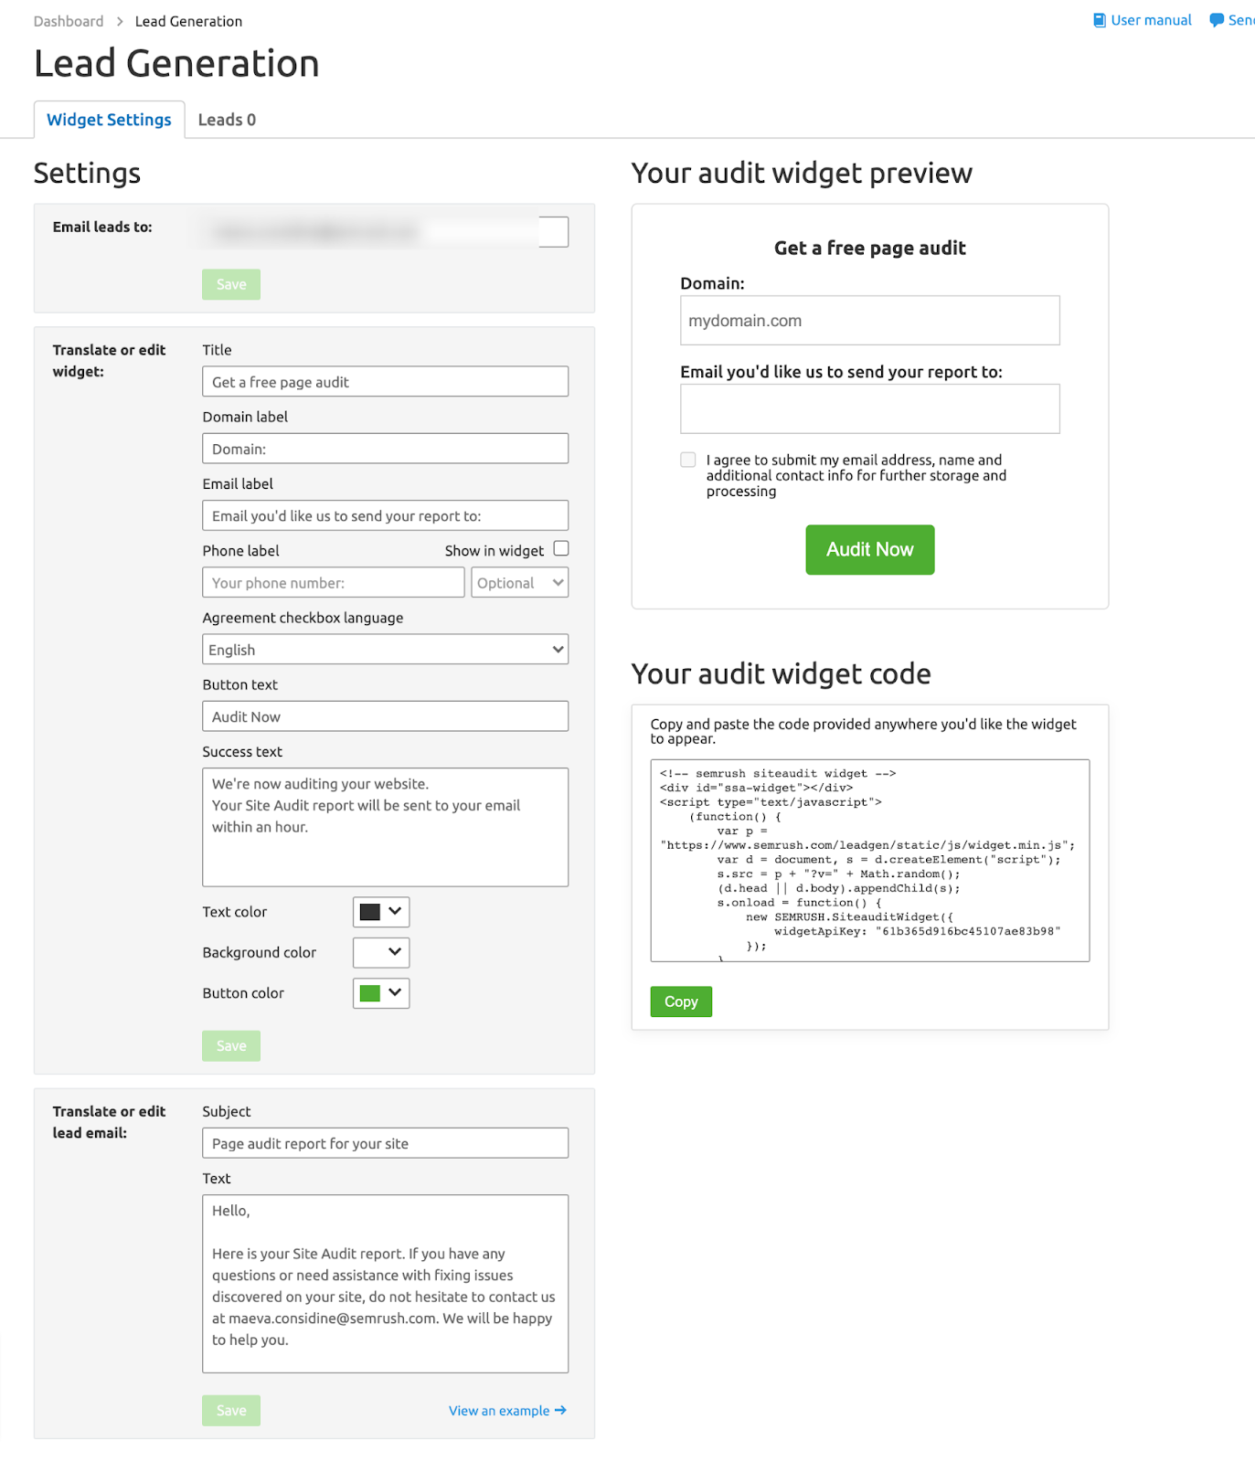Click the breadcrumb chevron after Dashboard
The width and height of the screenshot is (1255, 1462).
[x=120, y=21]
